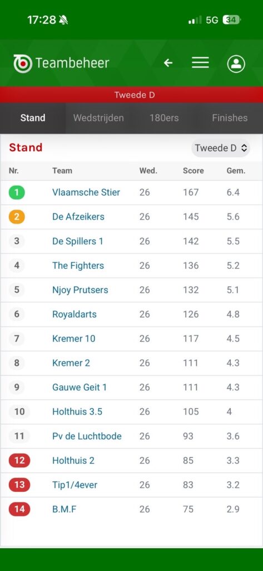The width and height of the screenshot is (263, 571).
Task: Tap the battery indicator in status bar
Action: [231, 20]
